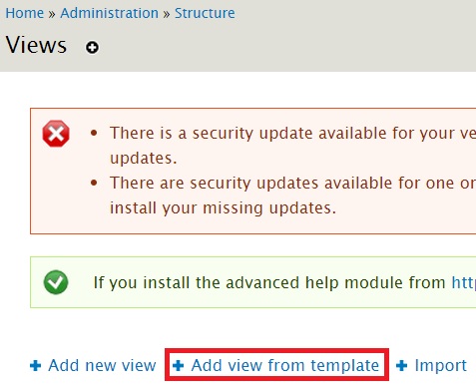Click the red error X icon
The image size is (476, 391).
(x=56, y=134)
